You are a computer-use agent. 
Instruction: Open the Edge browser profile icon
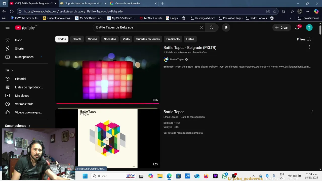(300, 11)
